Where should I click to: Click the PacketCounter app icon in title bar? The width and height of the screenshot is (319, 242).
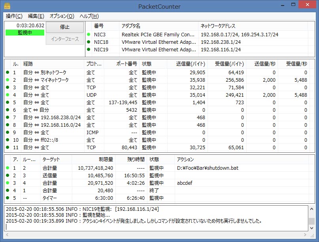pos(7,6)
